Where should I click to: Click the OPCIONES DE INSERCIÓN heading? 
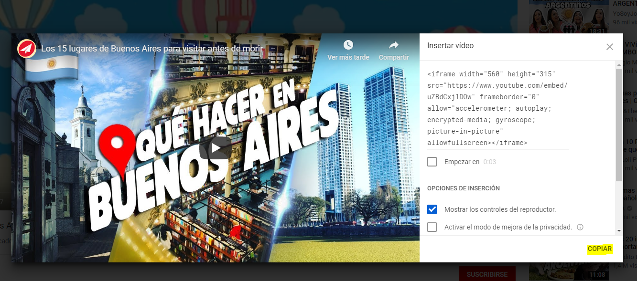(464, 188)
